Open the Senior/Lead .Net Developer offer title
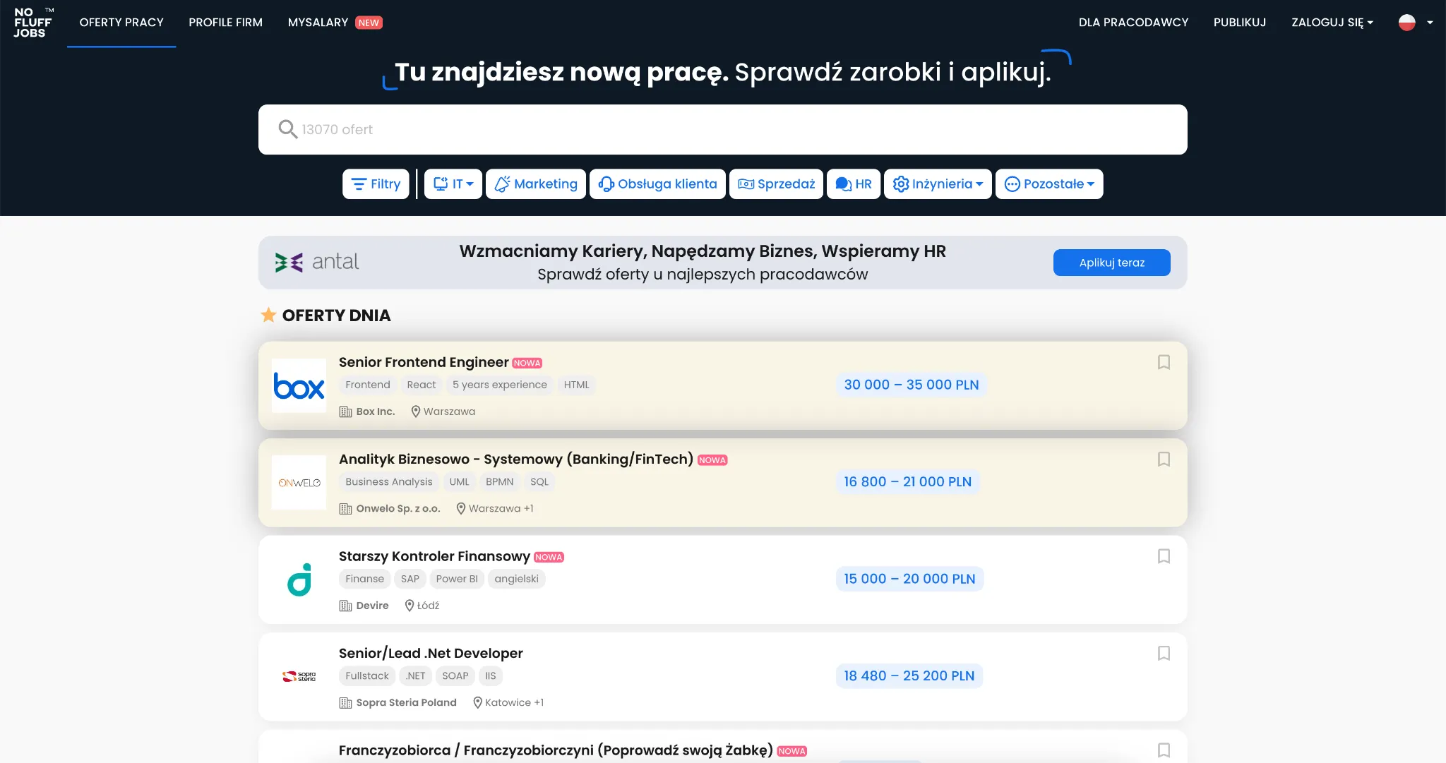1446x763 pixels. coord(431,654)
